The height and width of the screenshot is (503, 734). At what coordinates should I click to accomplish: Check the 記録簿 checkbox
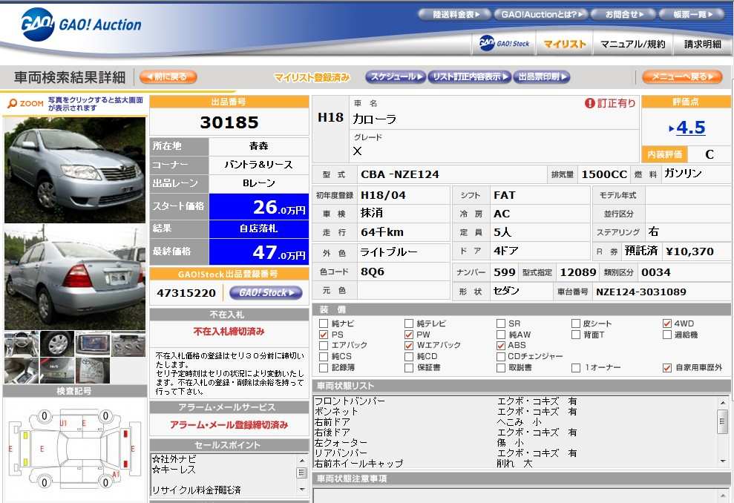point(324,368)
